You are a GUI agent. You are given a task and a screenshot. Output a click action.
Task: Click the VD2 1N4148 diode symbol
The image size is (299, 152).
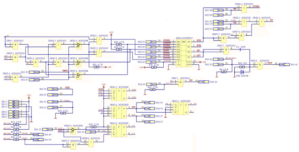[x=243, y=71]
